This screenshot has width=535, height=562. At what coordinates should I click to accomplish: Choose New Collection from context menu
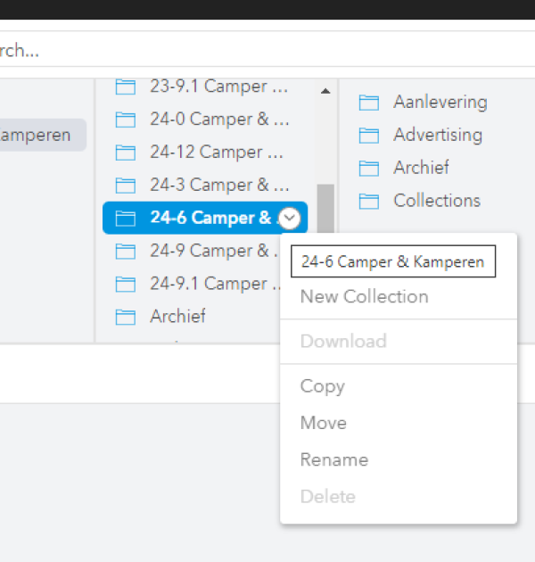364,297
